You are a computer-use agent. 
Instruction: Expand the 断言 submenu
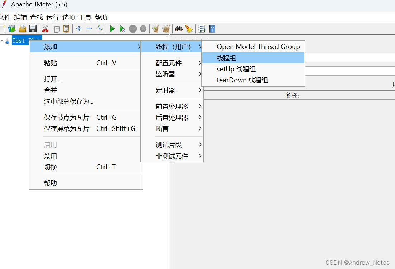coord(172,128)
